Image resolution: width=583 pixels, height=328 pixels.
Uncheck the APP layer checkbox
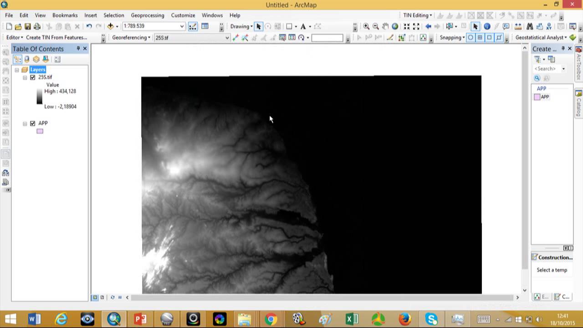32,123
